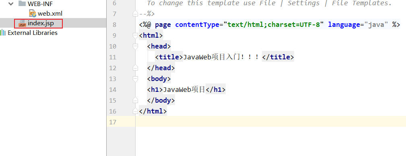406x156 pixels.
Task: Click the language attribute name
Action: point(344,25)
